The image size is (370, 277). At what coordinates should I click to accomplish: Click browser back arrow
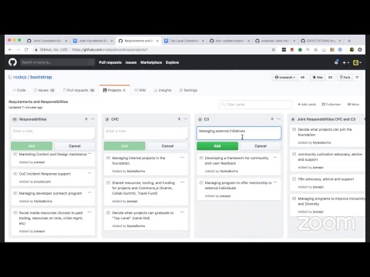[10, 49]
